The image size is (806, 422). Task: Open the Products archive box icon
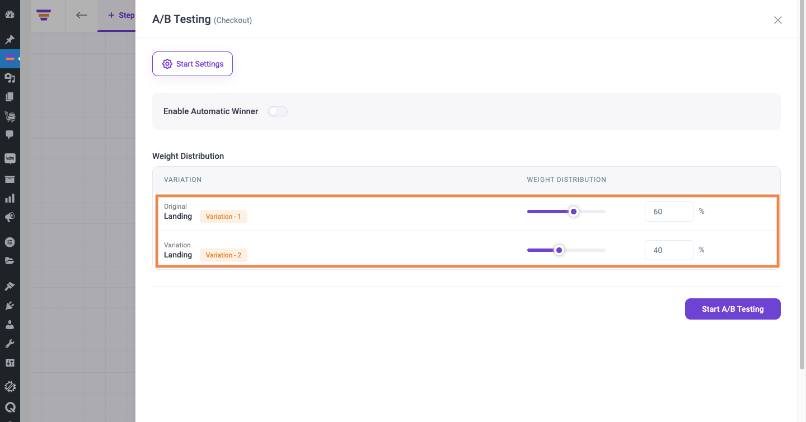(10, 179)
